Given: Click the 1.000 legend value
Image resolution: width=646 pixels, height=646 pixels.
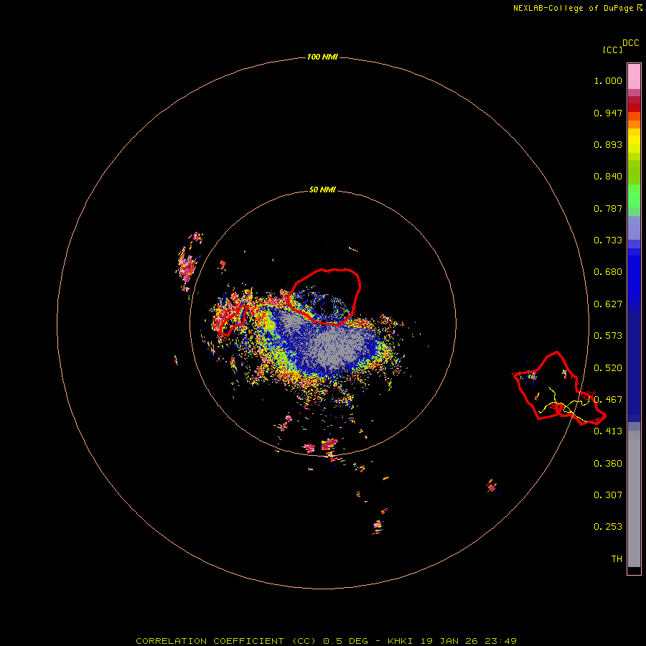Looking at the screenshot, I should [x=608, y=80].
